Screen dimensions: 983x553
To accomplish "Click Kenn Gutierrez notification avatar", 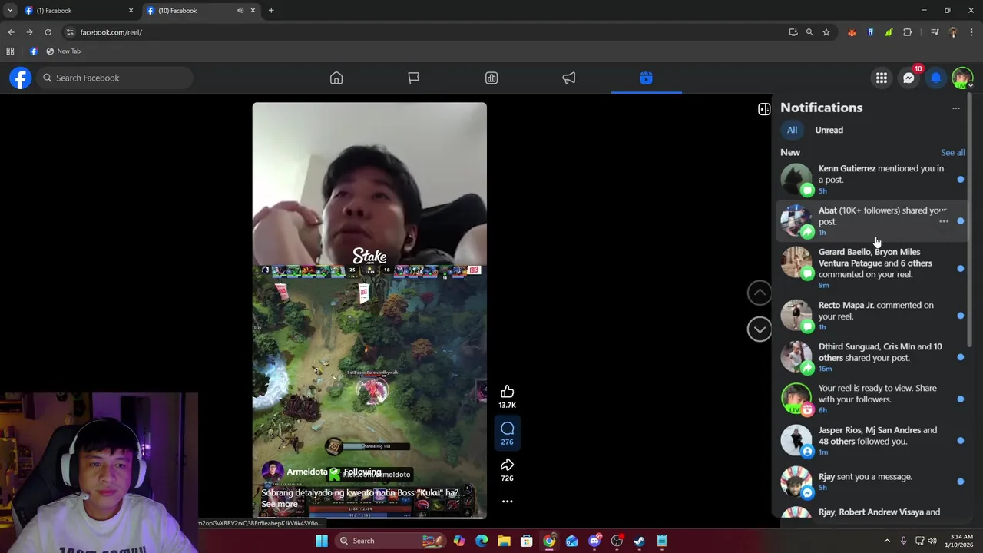I will (796, 180).
